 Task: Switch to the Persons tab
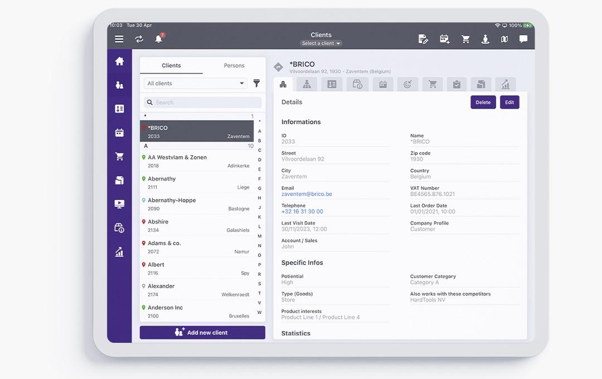(234, 65)
